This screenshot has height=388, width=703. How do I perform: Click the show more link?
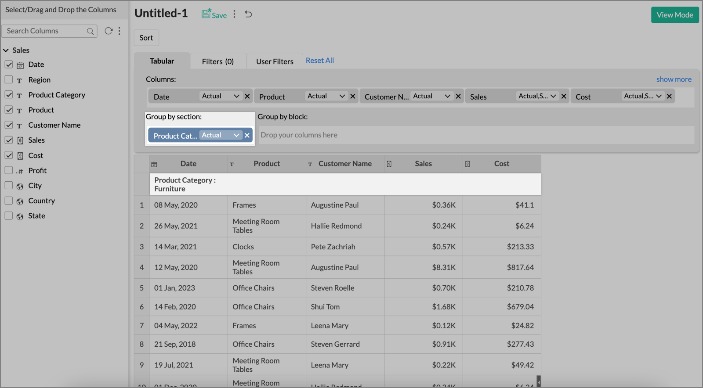(674, 79)
